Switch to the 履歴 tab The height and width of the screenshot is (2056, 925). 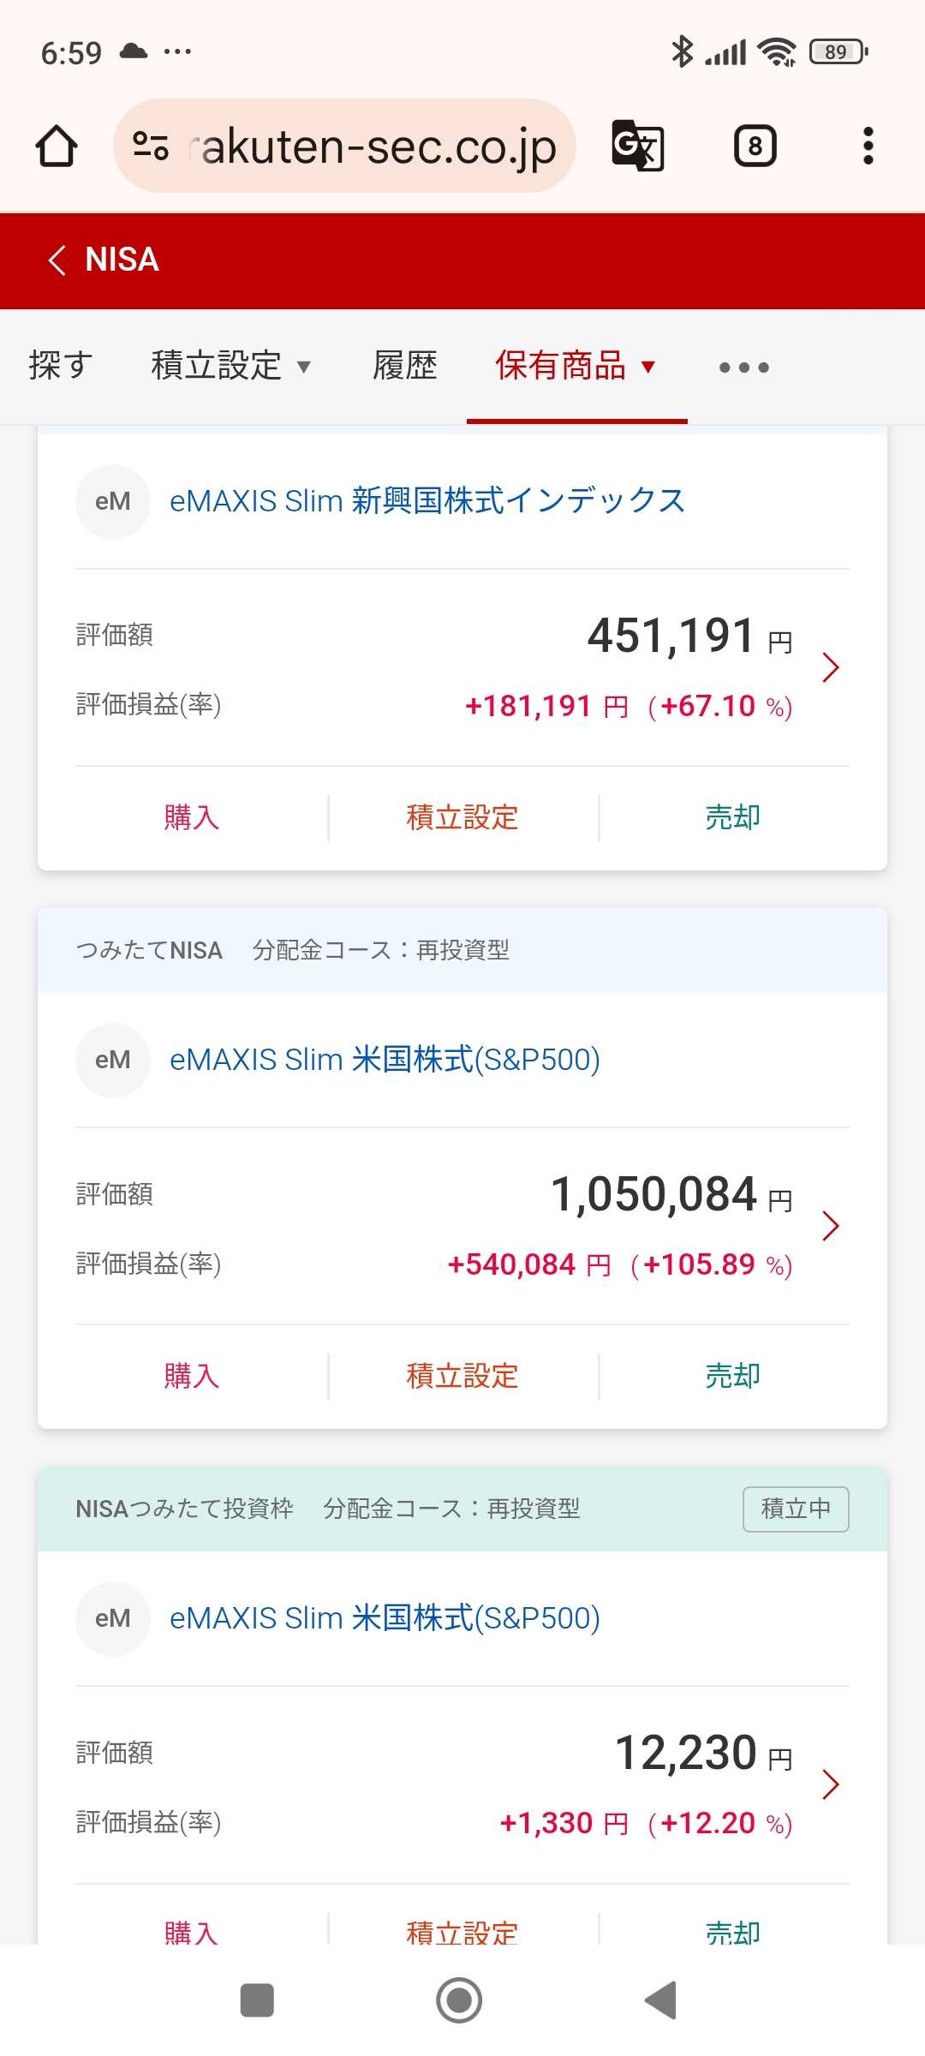[404, 366]
